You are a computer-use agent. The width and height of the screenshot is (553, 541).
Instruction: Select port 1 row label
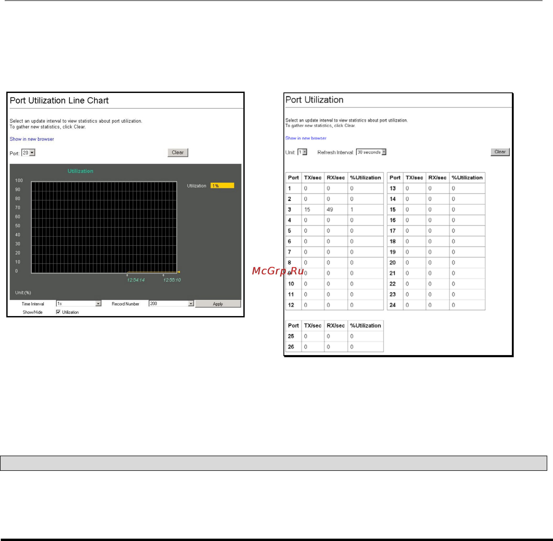[x=289, y=188]
